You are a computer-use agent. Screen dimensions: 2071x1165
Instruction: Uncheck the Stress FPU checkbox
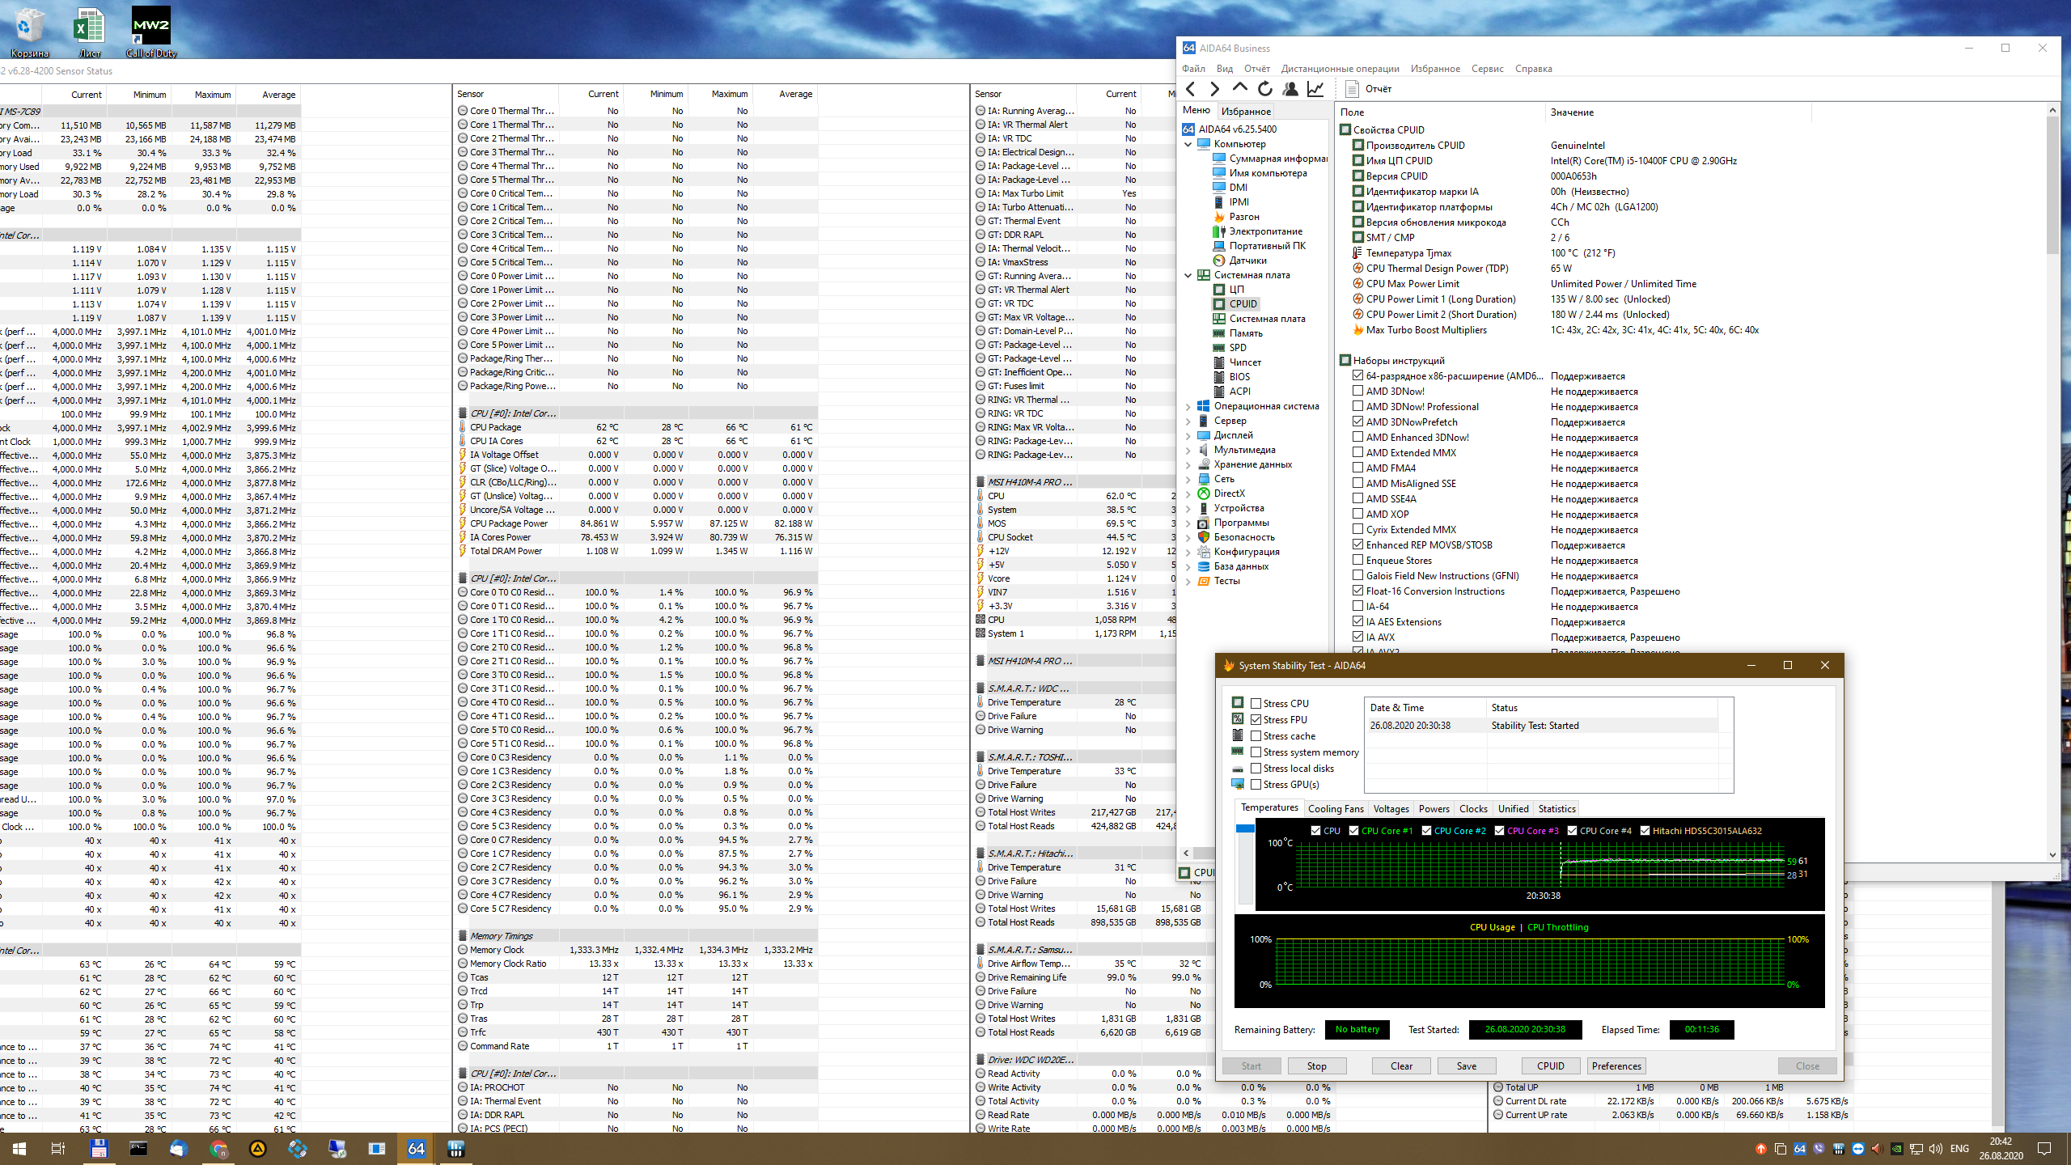click(1256, 720)
